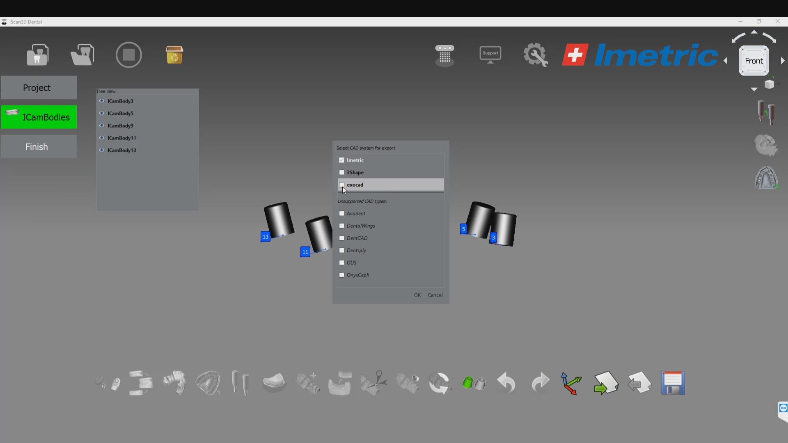Open the view cube dropdown arrow
Screen dimensions: 788x443
pyautogui.click(x=779, y=84)
